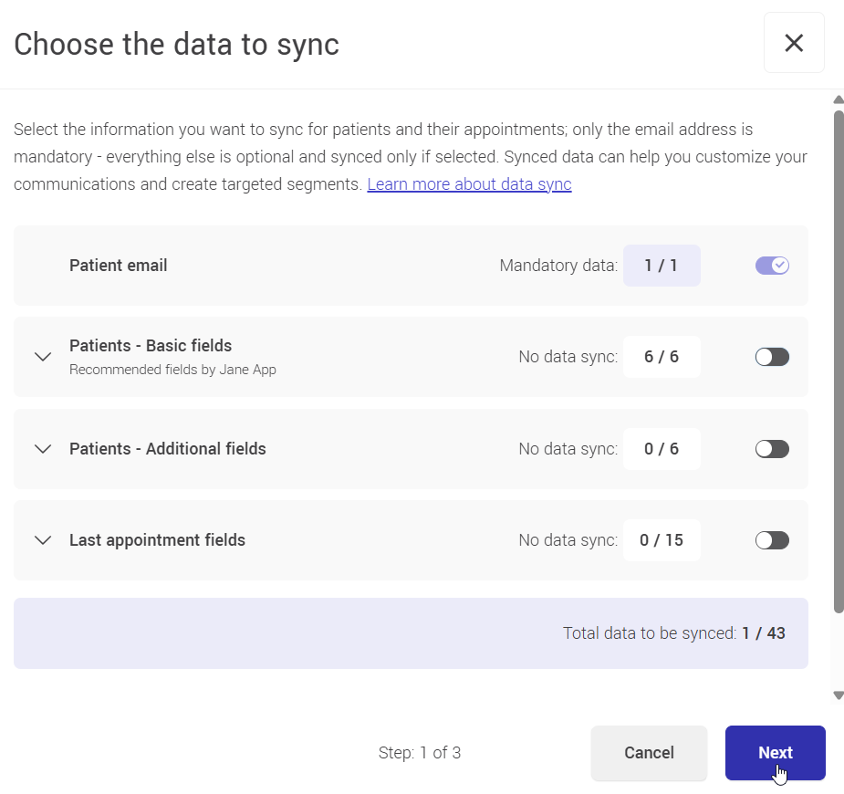Expand the Patients - Additional fields section

(42, 448)
